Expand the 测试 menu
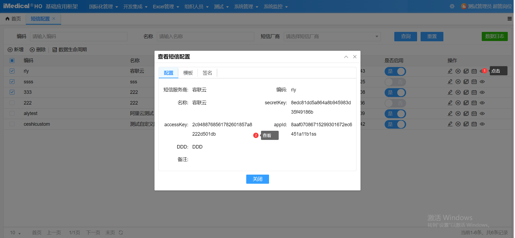The height and width of the screenshot is (238, 515). 221,7
